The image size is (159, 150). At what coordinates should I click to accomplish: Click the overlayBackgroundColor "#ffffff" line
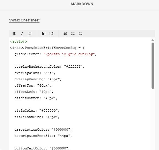click(49, 67)
